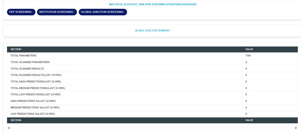
Task: Click the VALUE column header at top
Action: click(x=249, y=49)
